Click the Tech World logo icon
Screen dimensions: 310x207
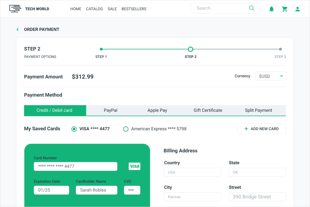click(15, 9)
